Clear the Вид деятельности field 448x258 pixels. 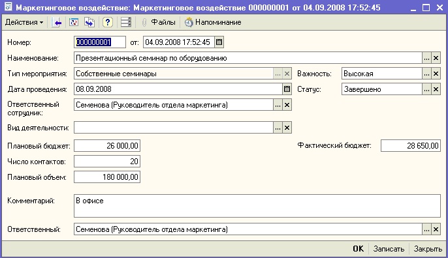[x=287, y=128]
